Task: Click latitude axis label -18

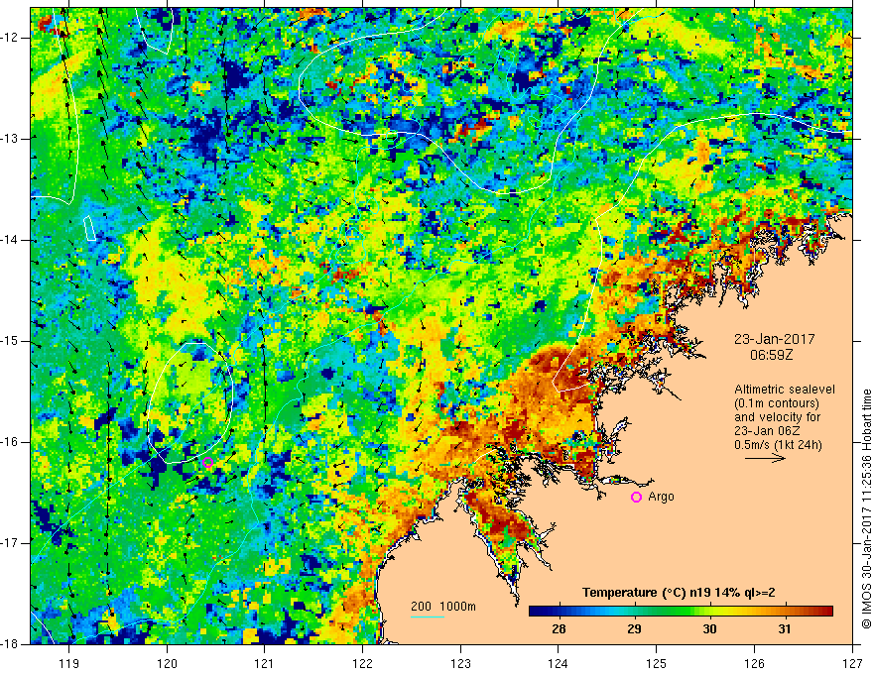Action: (10, 644)
